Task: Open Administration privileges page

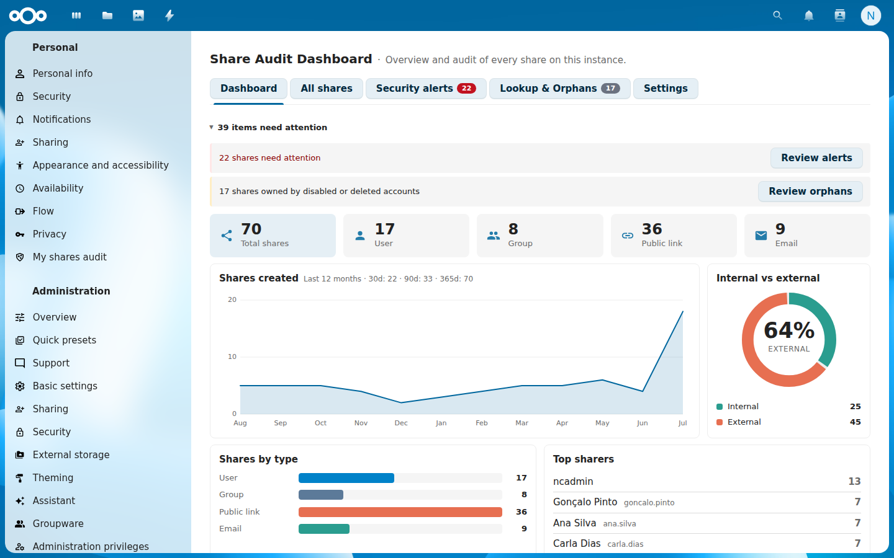Action: click(x=98, y=546)
